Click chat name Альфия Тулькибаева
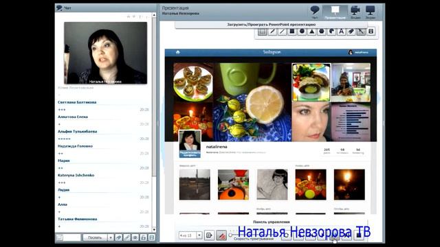The image size is (440, 247). pyautogui.click(x=78, y=131)
